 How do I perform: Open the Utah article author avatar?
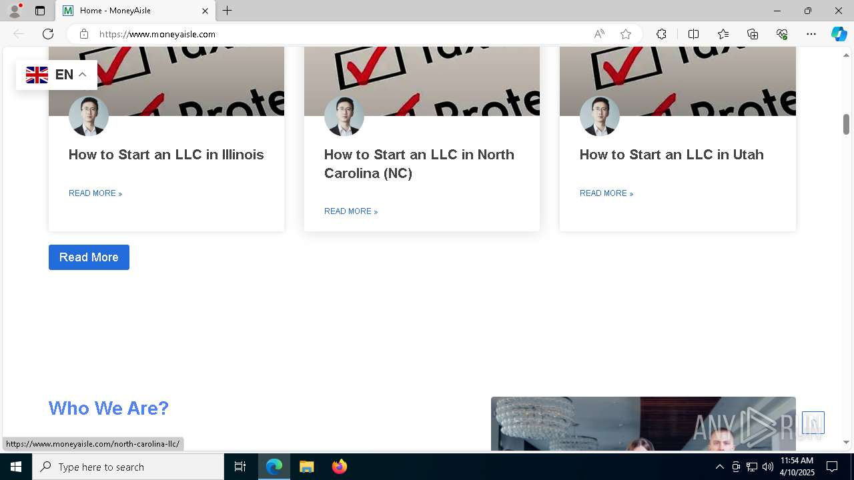point(600,116)
